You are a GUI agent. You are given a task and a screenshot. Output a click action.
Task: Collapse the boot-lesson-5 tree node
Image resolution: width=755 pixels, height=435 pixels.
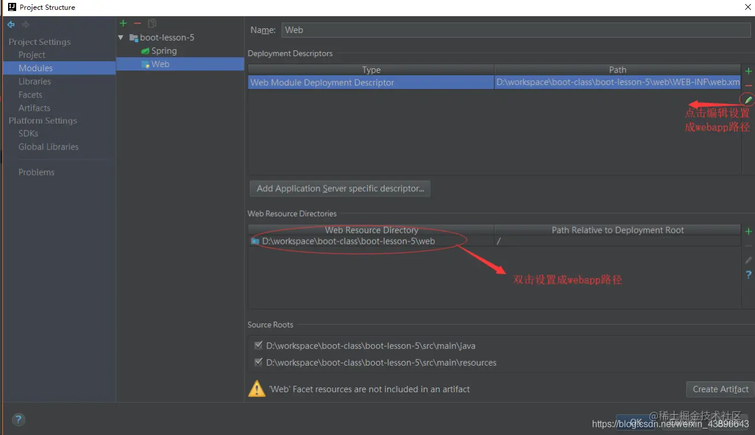pyautogui.click(x=121, y=38)
